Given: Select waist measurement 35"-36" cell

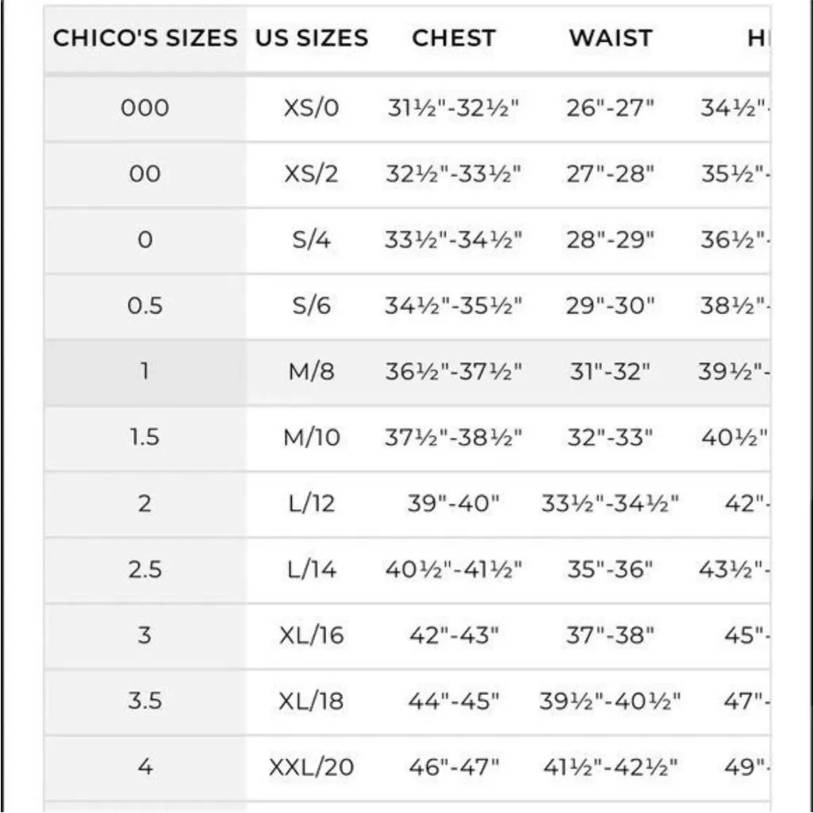Looking at the screenshot, I should [x=611, y=569].
